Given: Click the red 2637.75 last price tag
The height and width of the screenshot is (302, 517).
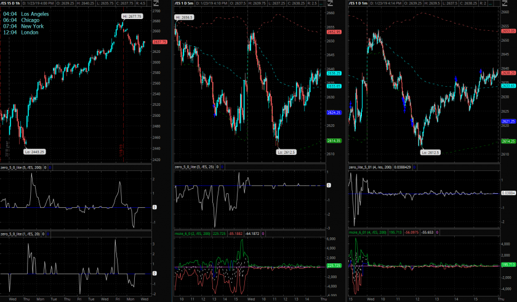Looking at the screenshot, I should click(160, 42).
